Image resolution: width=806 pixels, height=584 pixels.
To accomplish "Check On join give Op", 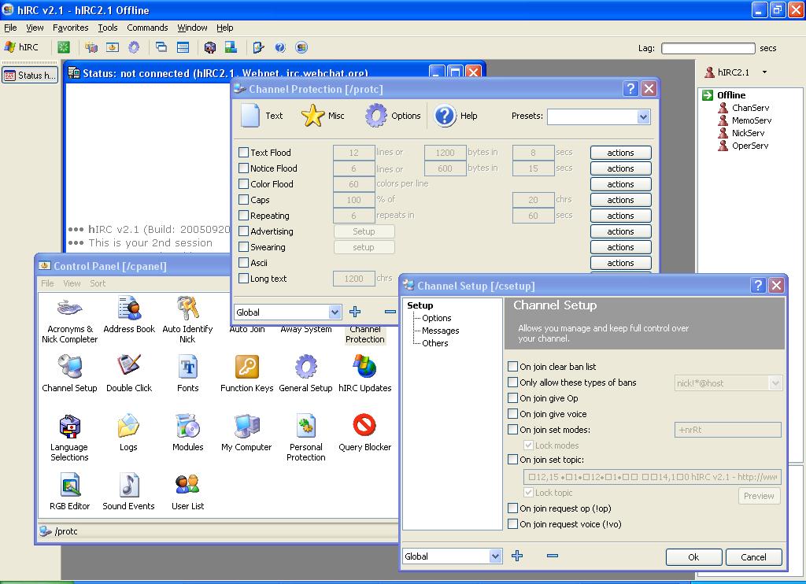I will pyautogui.click(x=512, y=398).
